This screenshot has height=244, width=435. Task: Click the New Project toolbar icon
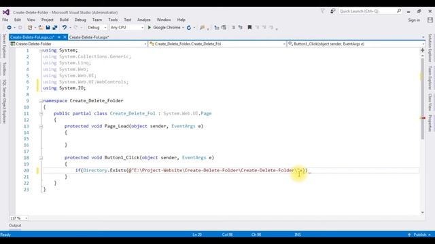point(30,27)
